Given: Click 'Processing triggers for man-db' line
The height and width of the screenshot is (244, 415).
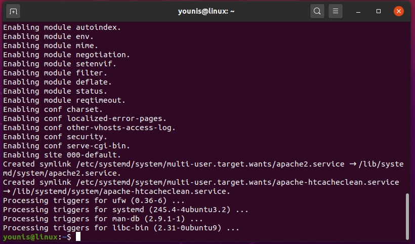Looking at the screenshot, I should point(103,219).
